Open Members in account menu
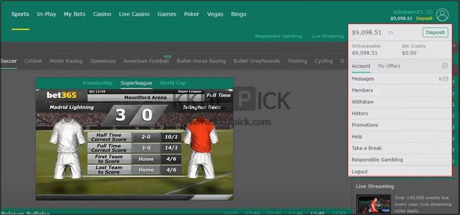Image resolution: width=460 pixels, height=215 pixels. pos(400,91)
